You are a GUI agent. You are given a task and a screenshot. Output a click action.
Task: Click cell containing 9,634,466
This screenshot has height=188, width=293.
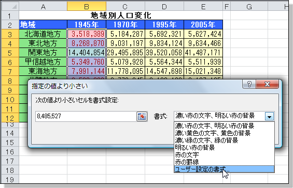203,43
